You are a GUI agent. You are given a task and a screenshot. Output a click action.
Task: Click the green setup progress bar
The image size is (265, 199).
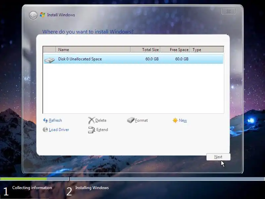pyautogui.click(x=24, y=179)
